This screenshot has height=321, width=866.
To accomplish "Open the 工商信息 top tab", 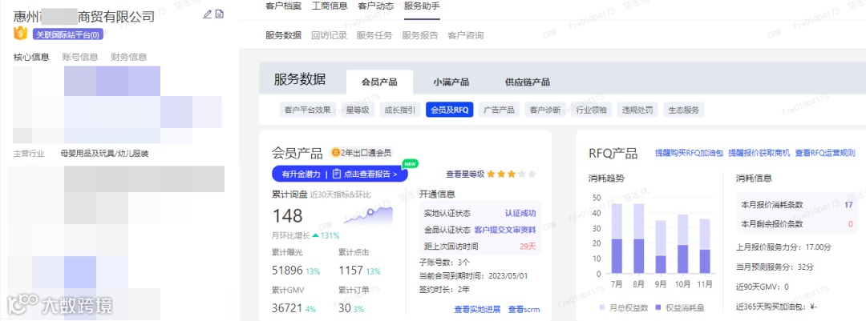I will (x=330, y=6).
